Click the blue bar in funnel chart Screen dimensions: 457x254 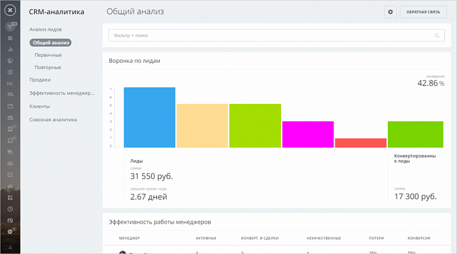coord(149,118)
